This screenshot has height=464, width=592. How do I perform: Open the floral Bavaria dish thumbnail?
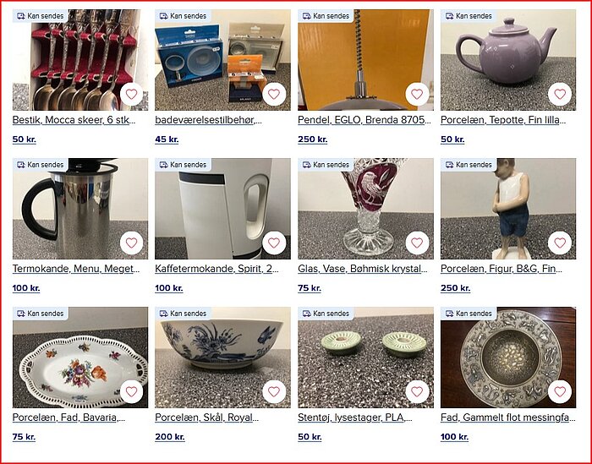point(80,358)
